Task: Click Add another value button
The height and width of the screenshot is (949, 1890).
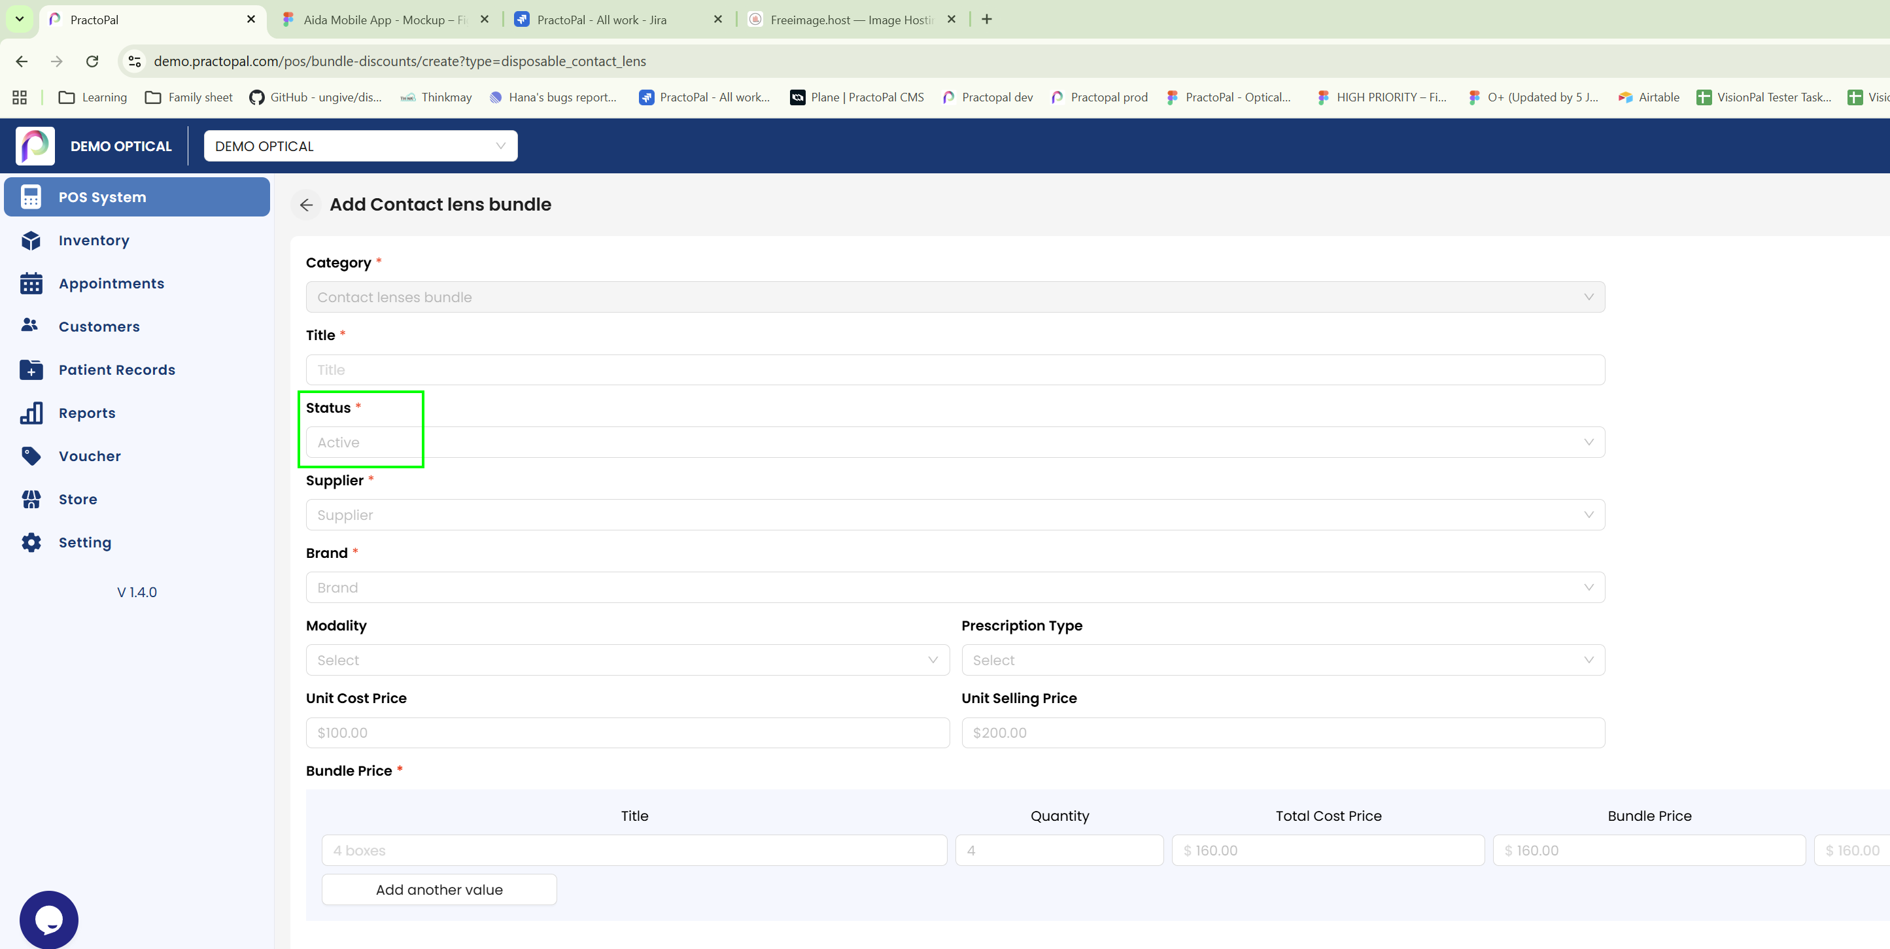Action: [x=439, y=889]
